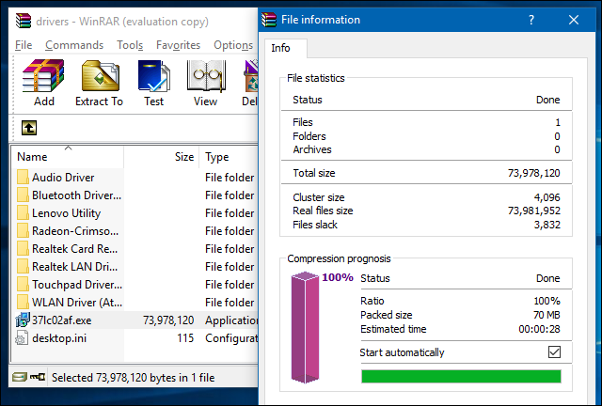Click the purple compression ratio bar graphic
602x406 pixels.
(305, 327)
